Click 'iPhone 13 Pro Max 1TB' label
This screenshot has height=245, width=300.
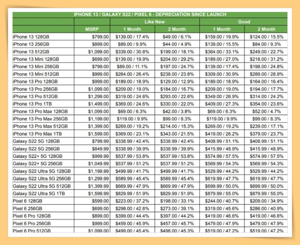(x=37, y=134)
